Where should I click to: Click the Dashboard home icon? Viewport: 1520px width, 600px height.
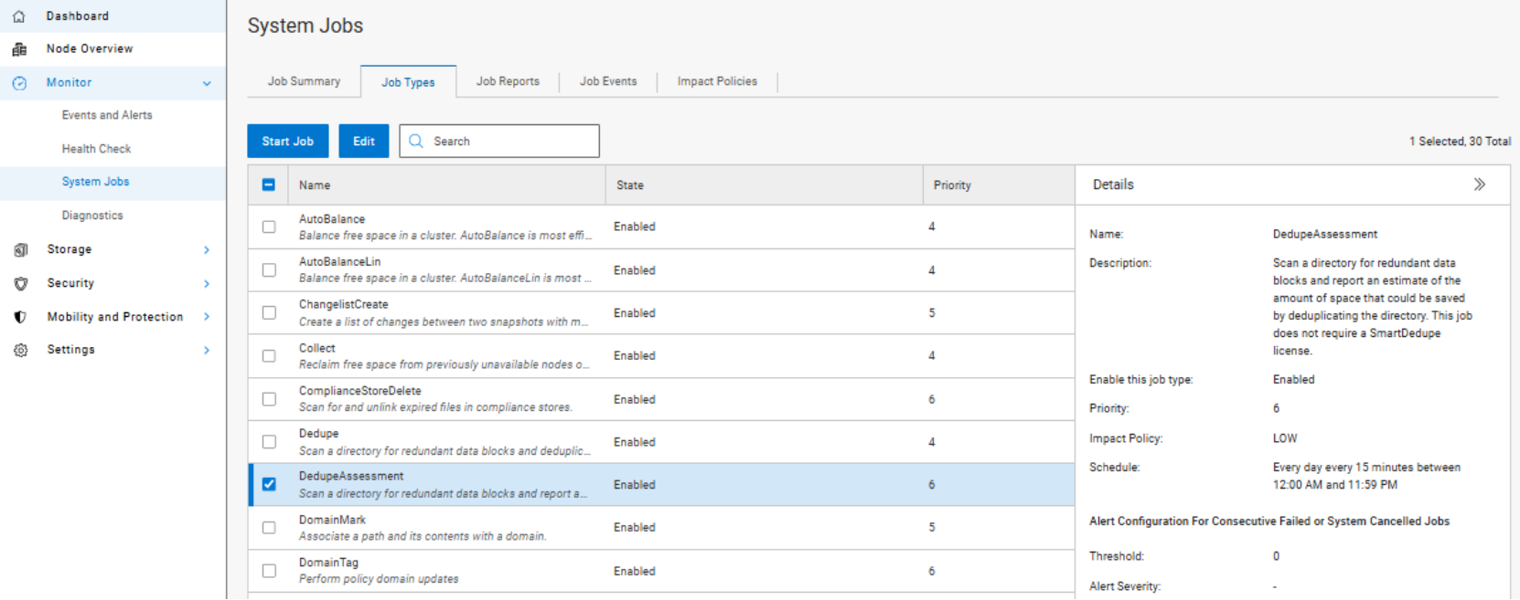click(19, 16)
